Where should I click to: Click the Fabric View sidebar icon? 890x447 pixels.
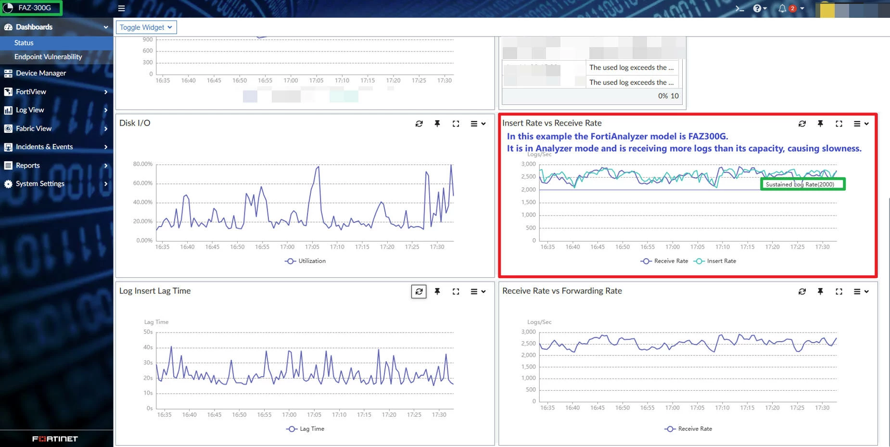pos(8,128)
